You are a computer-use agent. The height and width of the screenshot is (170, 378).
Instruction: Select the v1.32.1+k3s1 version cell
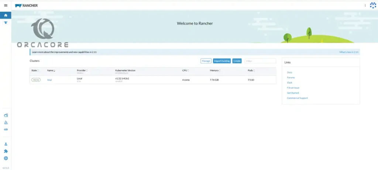[123, 79]
